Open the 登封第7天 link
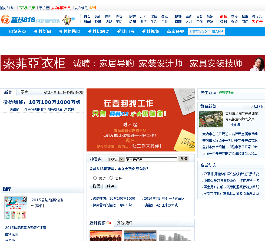265x241 pixels. [x=226, y=93]
